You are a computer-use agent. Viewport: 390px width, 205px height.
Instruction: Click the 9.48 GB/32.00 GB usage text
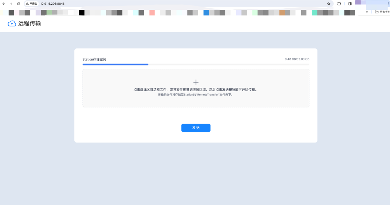(297, 59)
